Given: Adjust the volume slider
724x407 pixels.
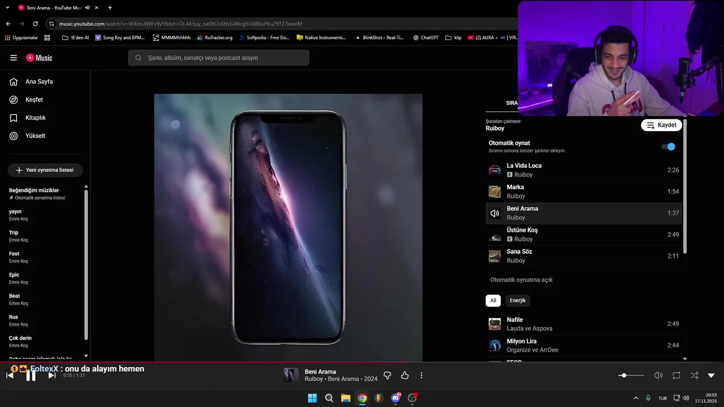Looking at the screenshot, I should pos(631,375).
